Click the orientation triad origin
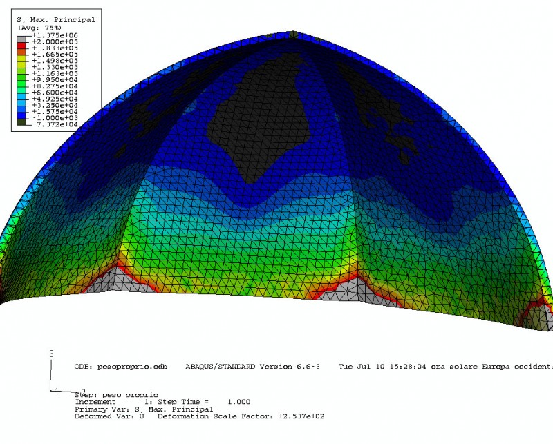The image size is (553, 444). [x=51, y=390]
